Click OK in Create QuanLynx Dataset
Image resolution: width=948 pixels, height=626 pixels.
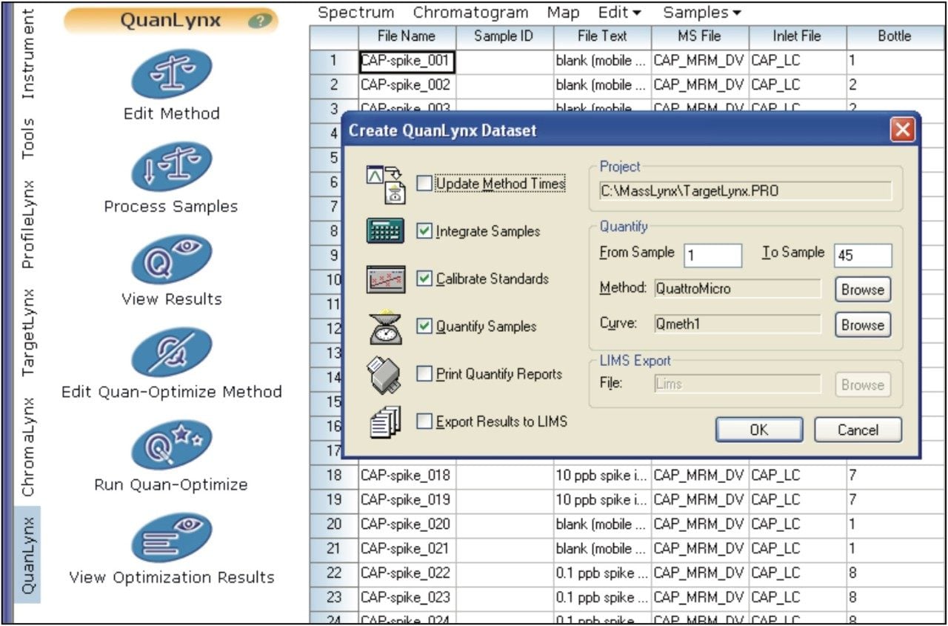click(759, 430)
